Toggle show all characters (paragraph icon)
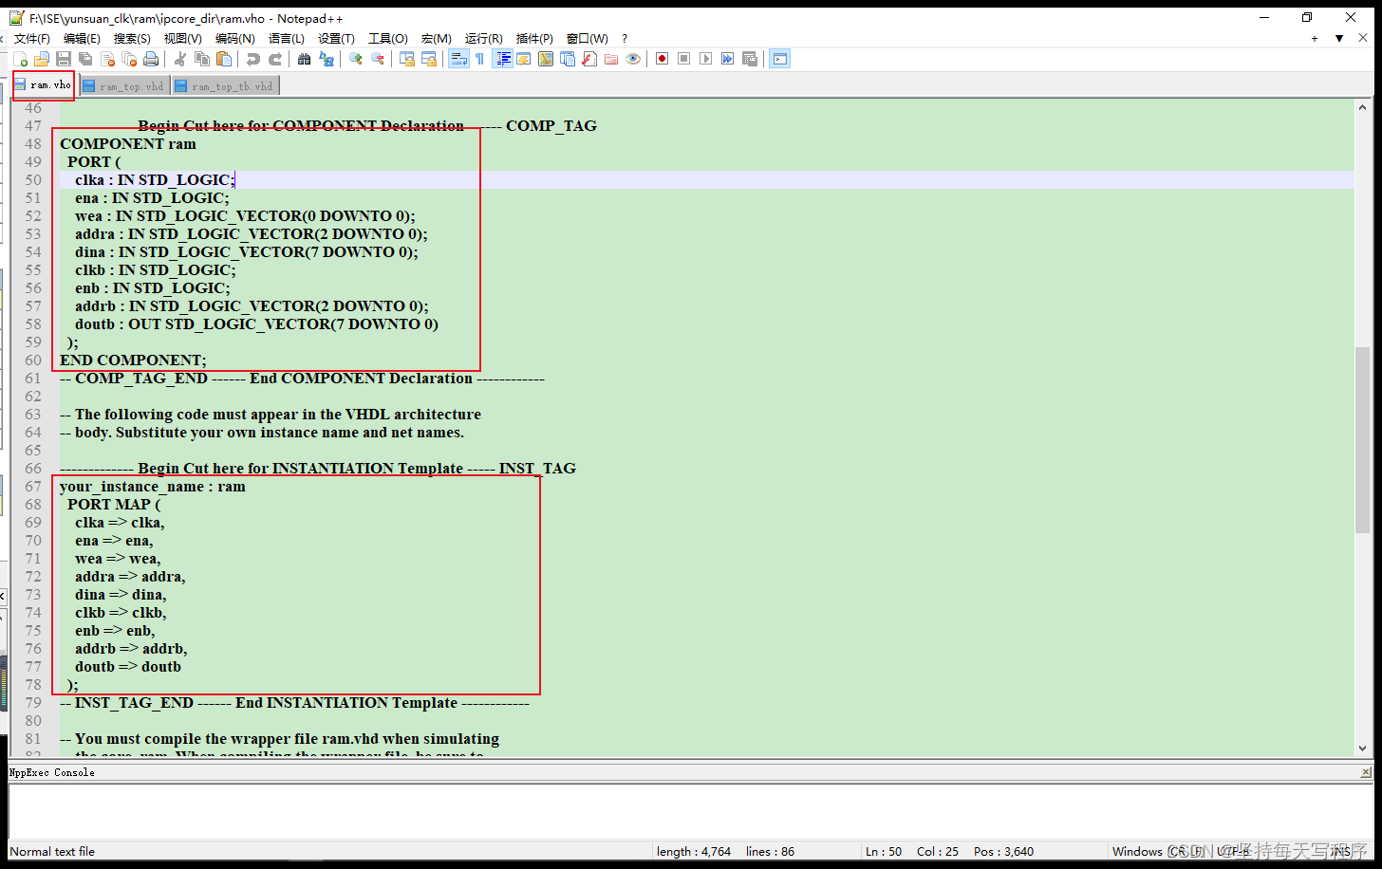Image resolution: width=1382 pixels, height=869 pixels. pyautogui.click(x=477, y=59)
